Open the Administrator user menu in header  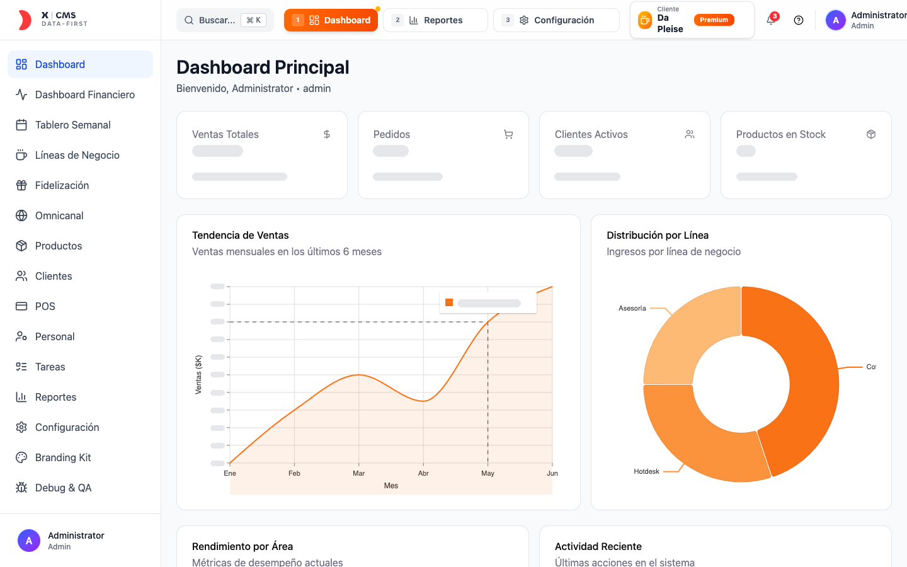866,20
